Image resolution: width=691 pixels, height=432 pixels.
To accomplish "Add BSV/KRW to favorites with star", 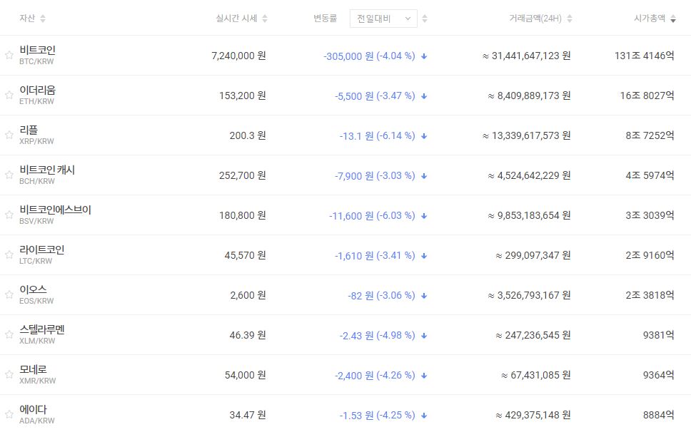I will pyautogui.click(x=9, y=215).
